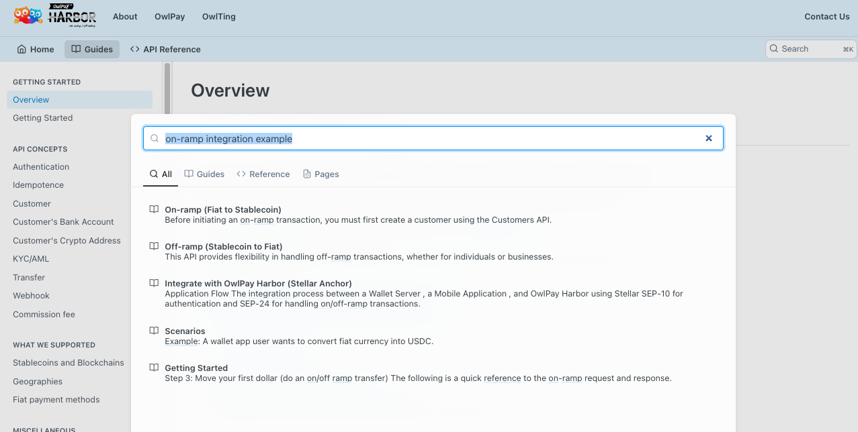This screenshot has height=432, width=858.
Task: Open Idempotence in the sidebar
Action: (x=38, y=184)
